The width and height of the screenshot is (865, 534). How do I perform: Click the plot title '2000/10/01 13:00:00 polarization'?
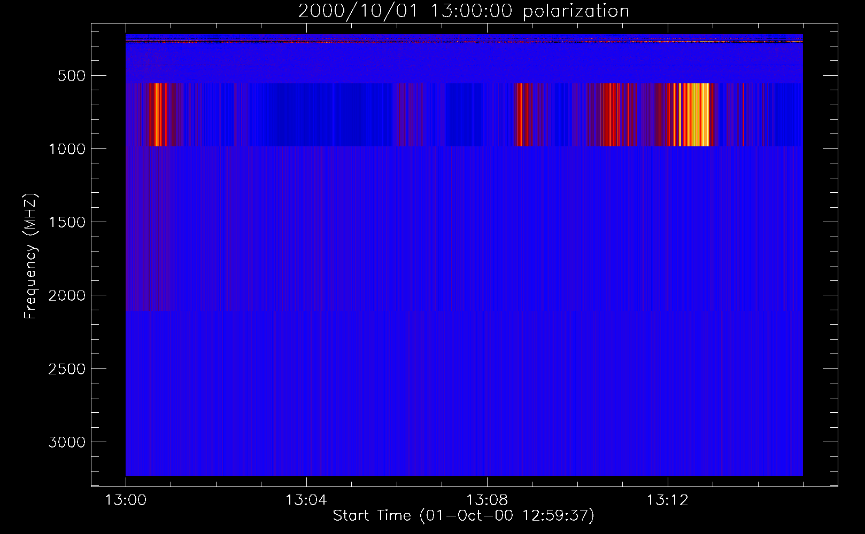(464, 11)
